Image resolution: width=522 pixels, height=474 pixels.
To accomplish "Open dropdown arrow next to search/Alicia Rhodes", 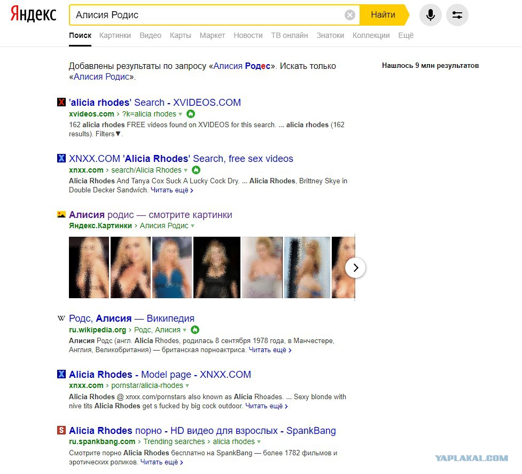I will pos(185,170).
